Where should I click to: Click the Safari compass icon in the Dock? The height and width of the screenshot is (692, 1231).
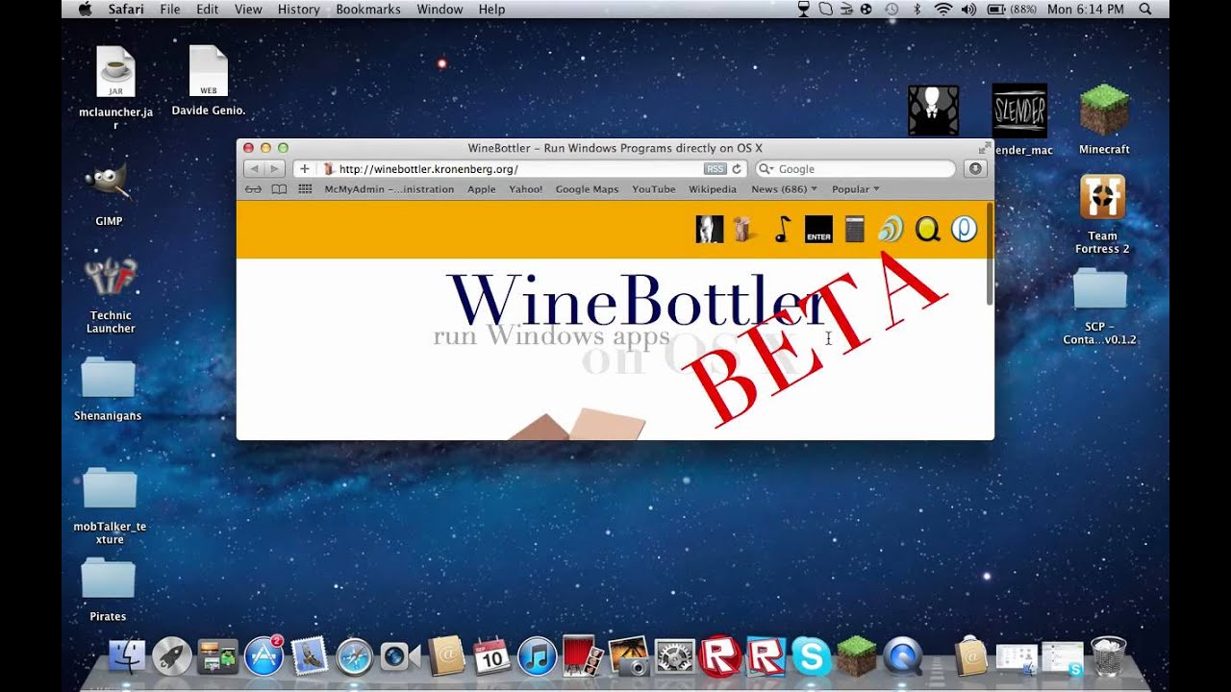[355, 656]
